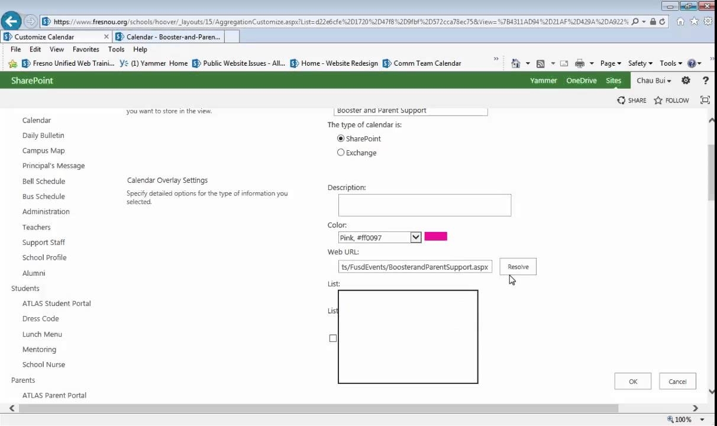Click the Read Mail envelope icon
This screenshot has height=426, width=717.
click(564, 63)
